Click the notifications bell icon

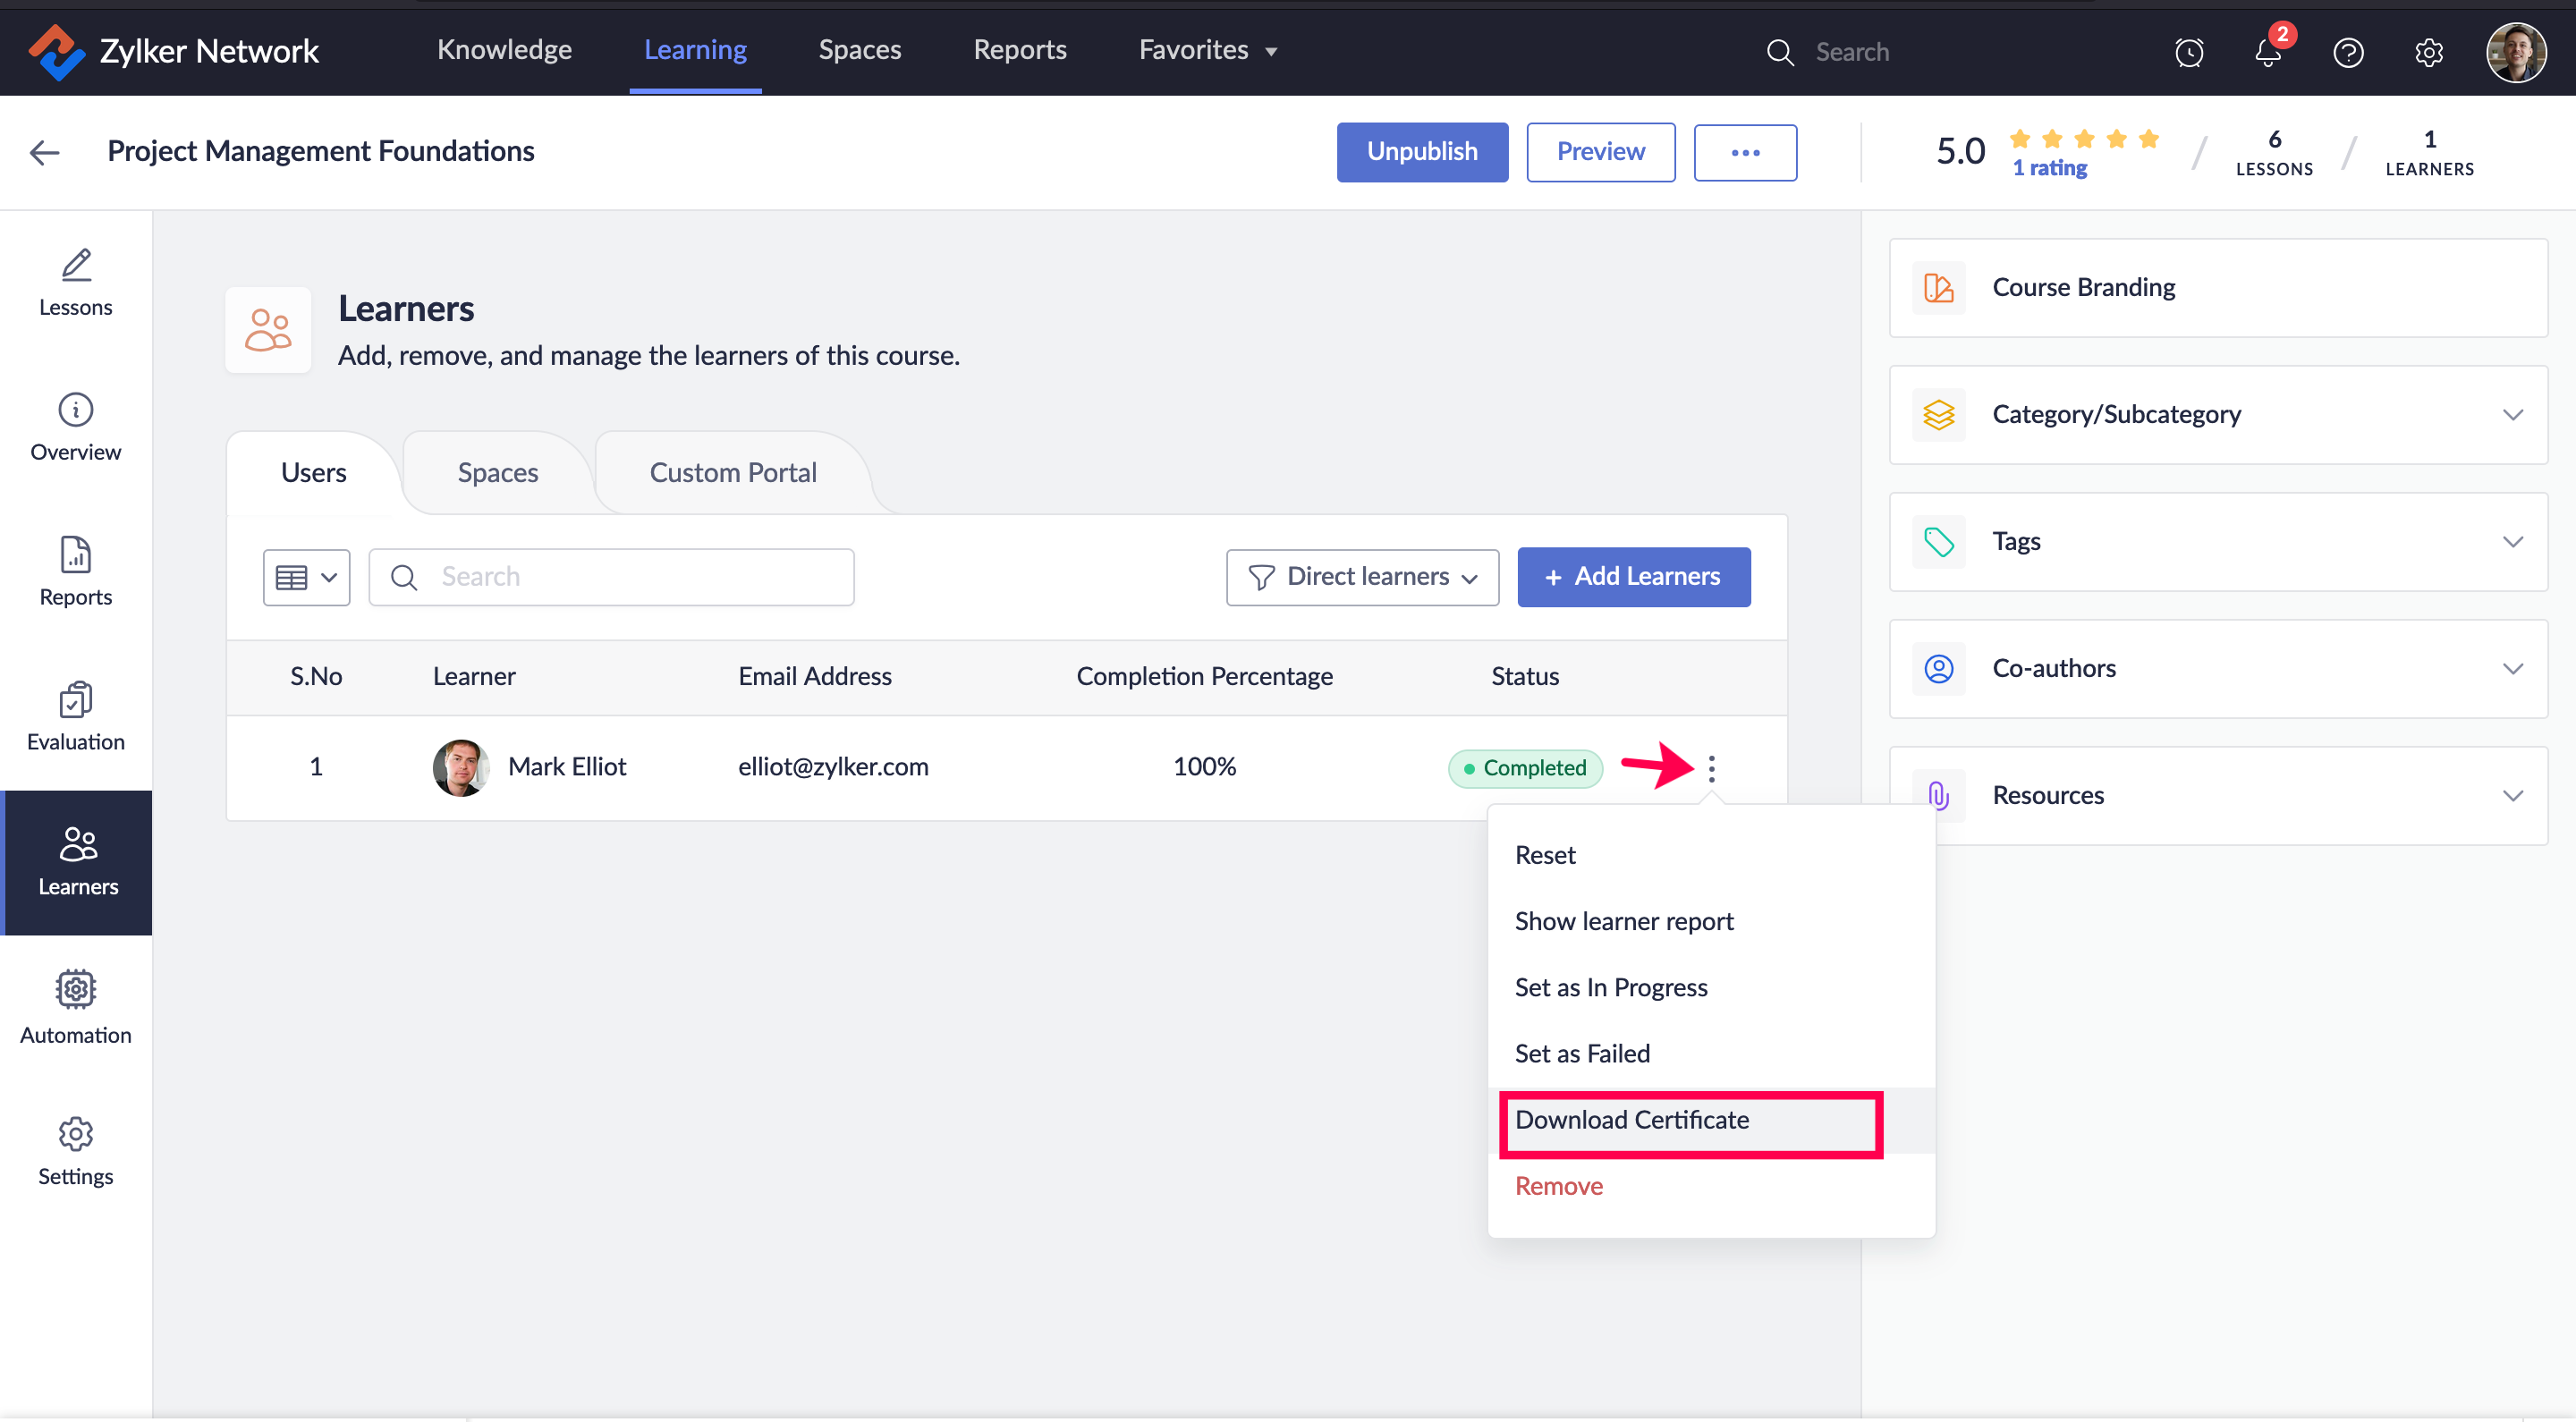pyautogui.click(x=2268, y=52)
